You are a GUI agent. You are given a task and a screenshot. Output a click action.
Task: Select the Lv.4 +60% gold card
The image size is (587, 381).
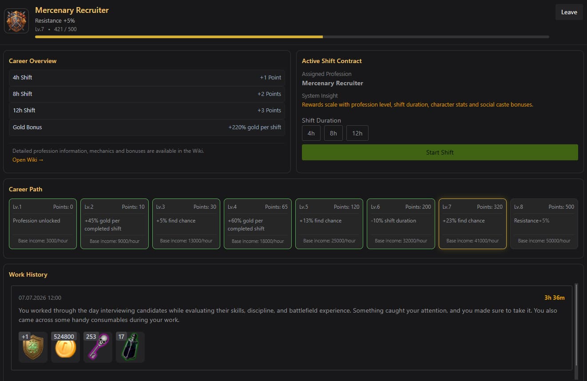258,224
